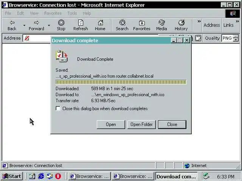The height and width of the screenshot is (181, 242).
Task: Toggle 'Close this dialog box when download completes'
Action: 58,108
